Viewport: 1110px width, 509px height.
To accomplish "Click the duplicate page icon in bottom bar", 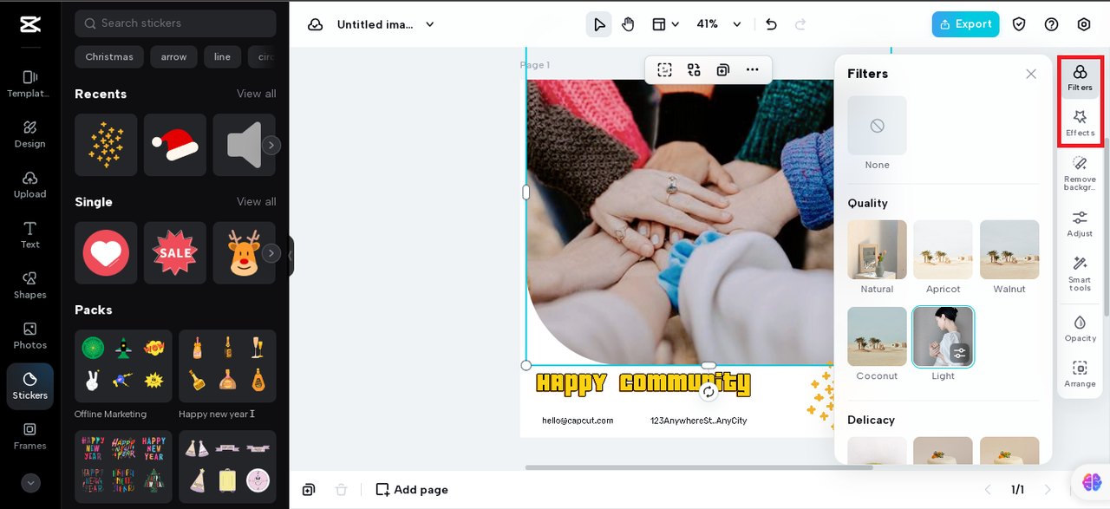I will point(309,490).
